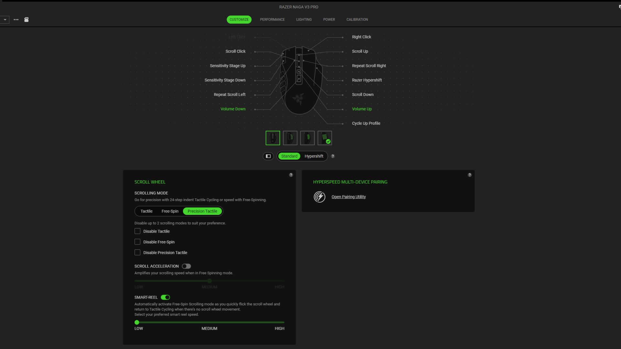Viewport: 621px width, 349px height.
Task: Open the Lighting tab
Action: coord(304,19)
